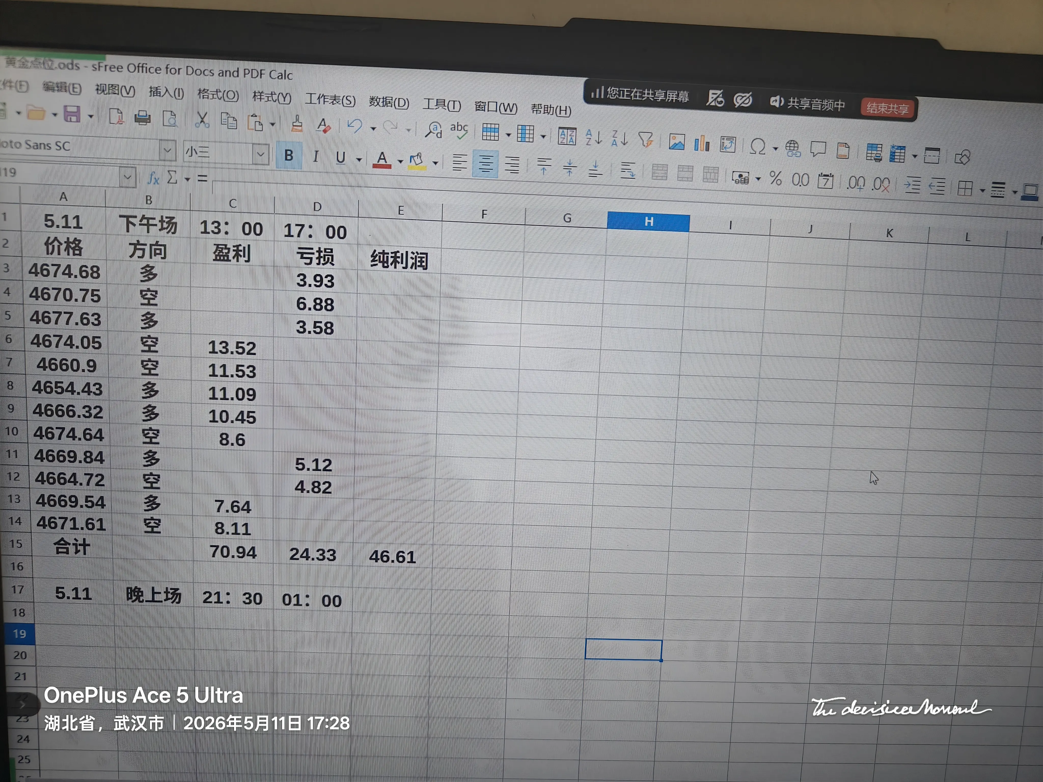This screenshot has height=782, width=1043.
Task: Select the Clone Formatting paintbrush
Action: click(x=297, y=124)
